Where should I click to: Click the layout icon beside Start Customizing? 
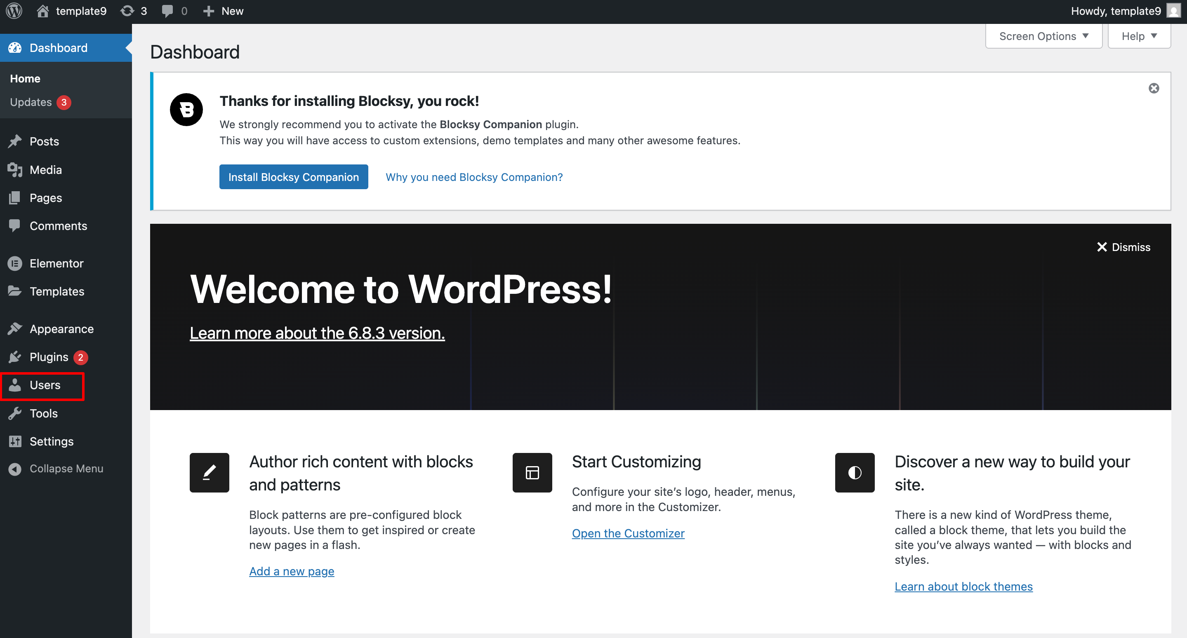[x=532, y=473]
